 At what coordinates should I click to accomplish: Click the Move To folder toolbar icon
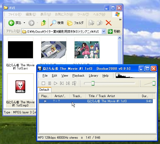[x=91, y=23]
